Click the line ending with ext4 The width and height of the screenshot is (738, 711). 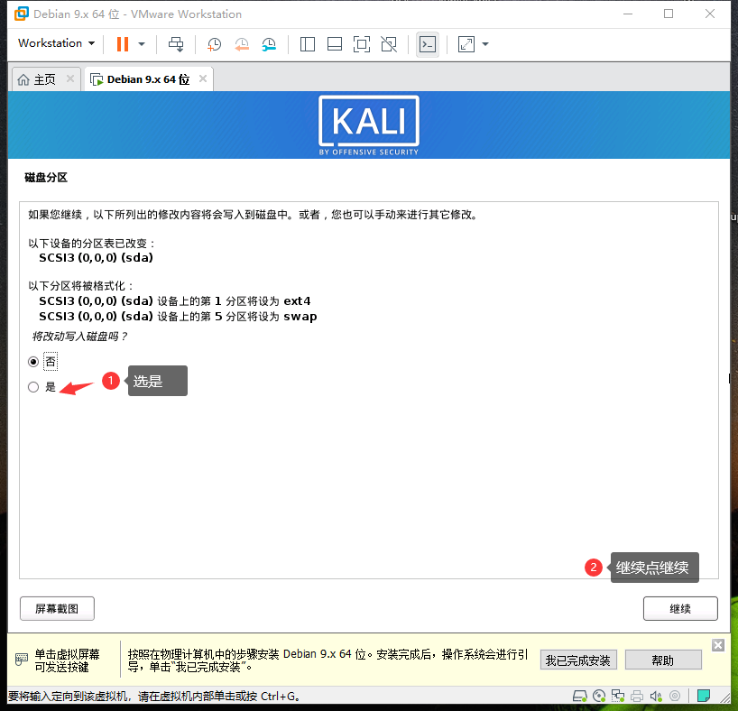point(175,300)
